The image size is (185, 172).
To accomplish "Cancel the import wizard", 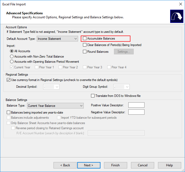I will (x=143, y=165).
